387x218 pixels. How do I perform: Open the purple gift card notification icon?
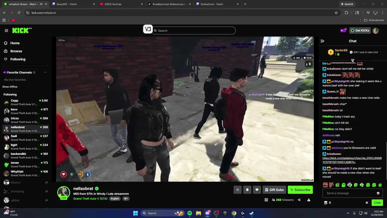click(343, 30)
